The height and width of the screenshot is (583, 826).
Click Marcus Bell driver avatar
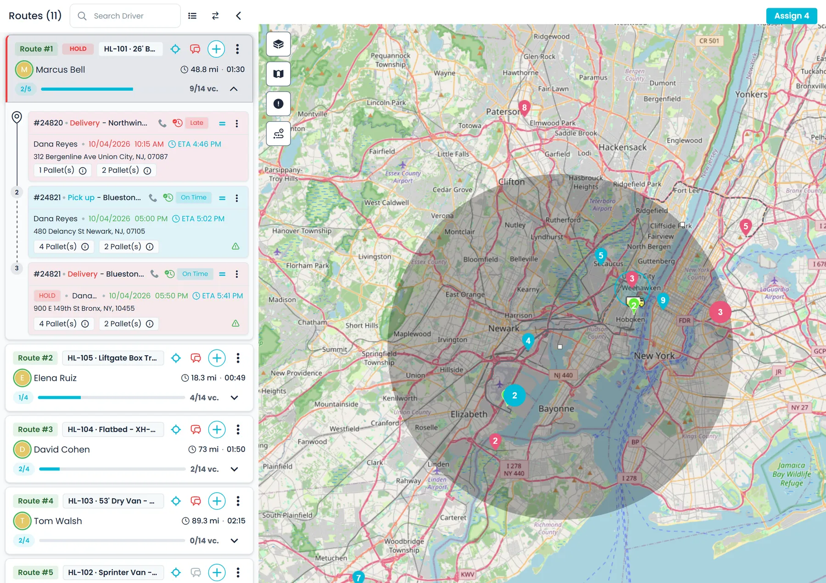pyautogui.click(x=24, y=70)
